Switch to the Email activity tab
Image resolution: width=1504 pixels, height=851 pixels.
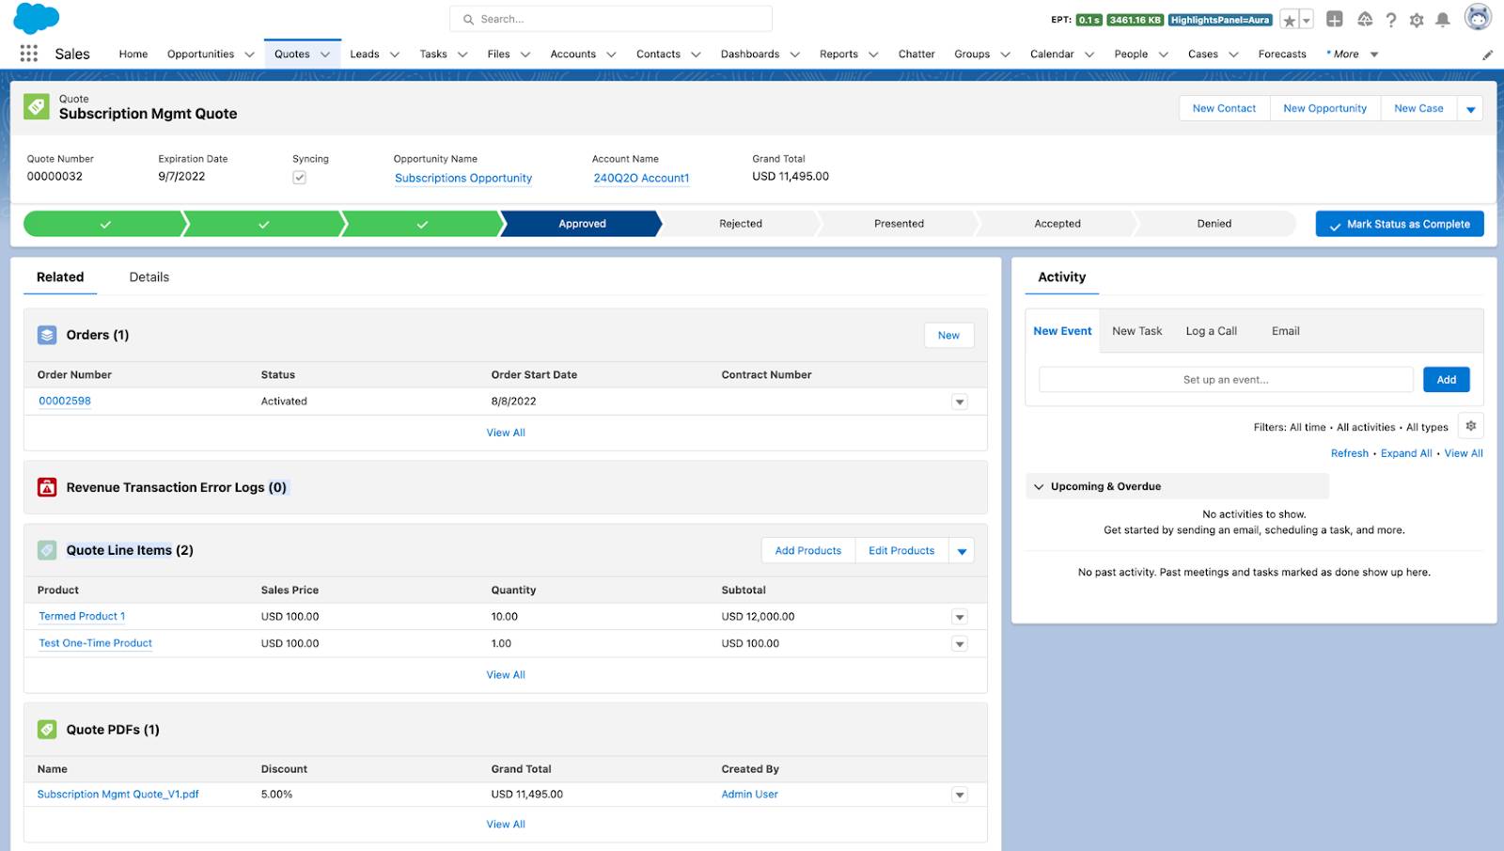[x=1286, y=331]
